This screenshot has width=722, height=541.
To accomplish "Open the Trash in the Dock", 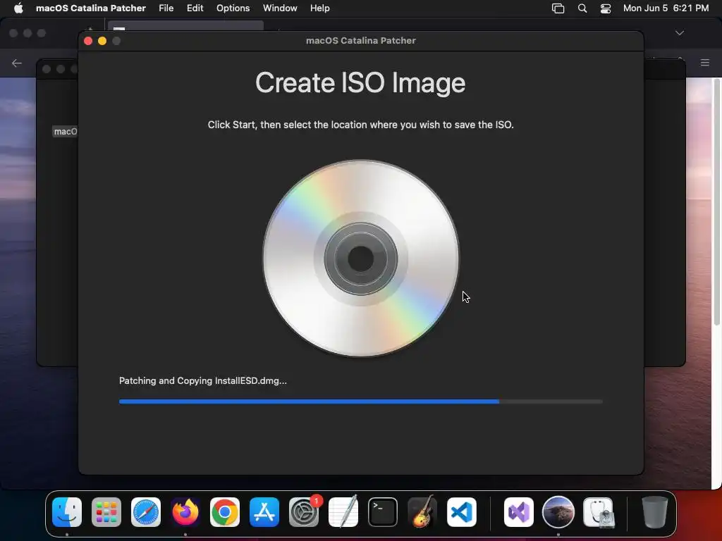I will [x=655, y=512].
